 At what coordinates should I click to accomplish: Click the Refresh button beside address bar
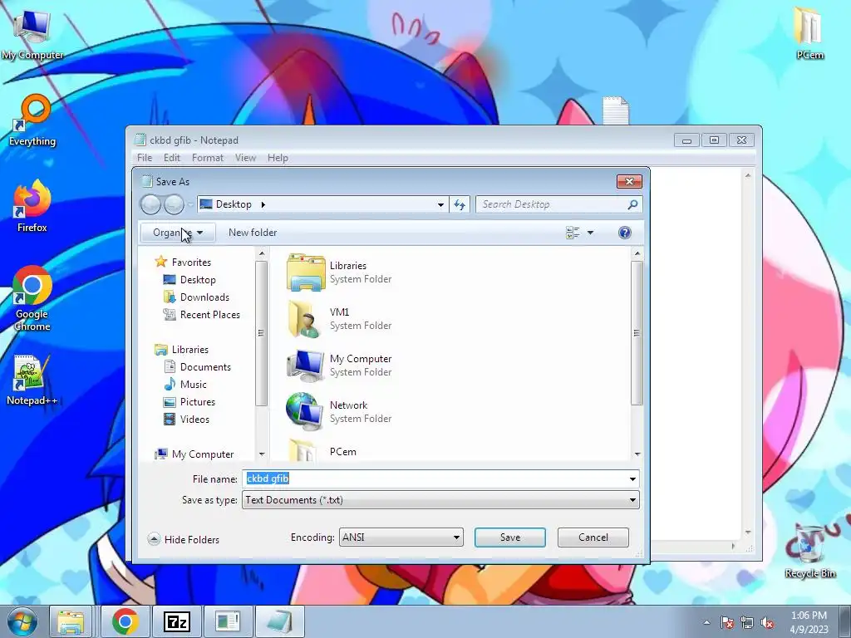460,204
